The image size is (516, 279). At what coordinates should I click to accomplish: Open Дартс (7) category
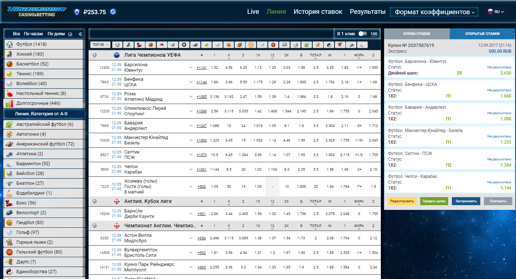(44, 262)
